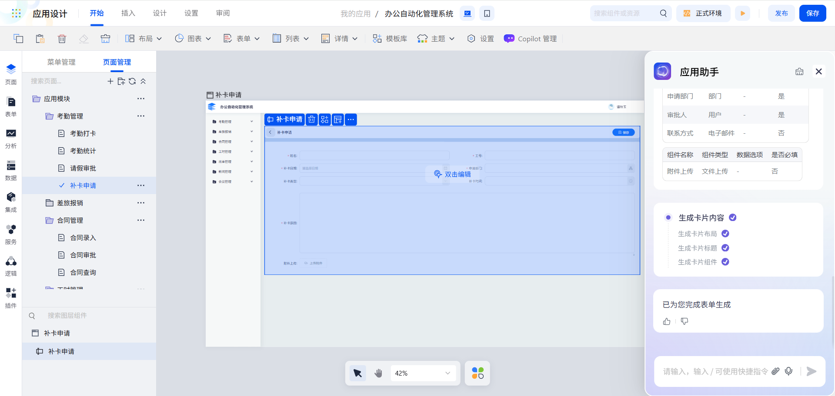Open the 42% zoom level dropdown

(x=423, y=373)
